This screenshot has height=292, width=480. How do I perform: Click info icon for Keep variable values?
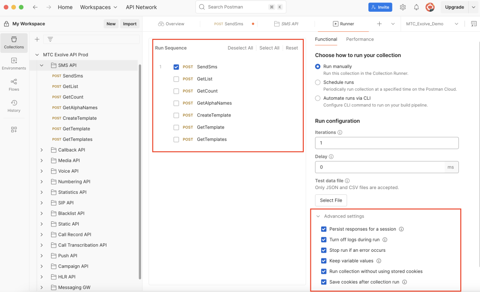(x=379, y=261)
